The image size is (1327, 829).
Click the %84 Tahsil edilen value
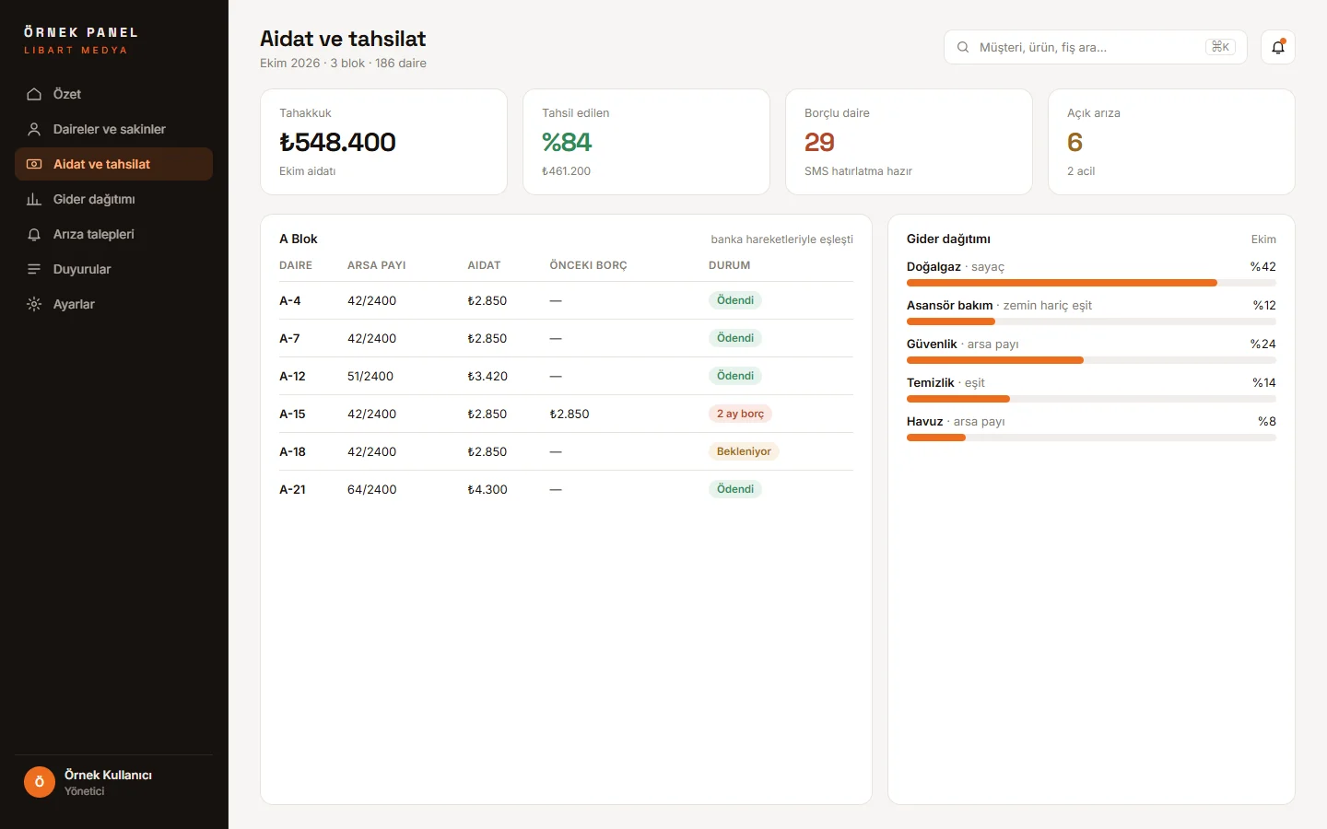567,142
